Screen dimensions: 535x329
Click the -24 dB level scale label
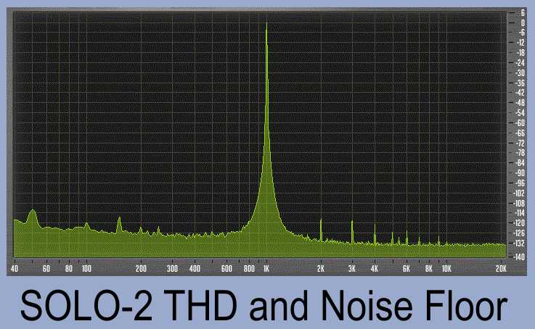click(520, 62)
